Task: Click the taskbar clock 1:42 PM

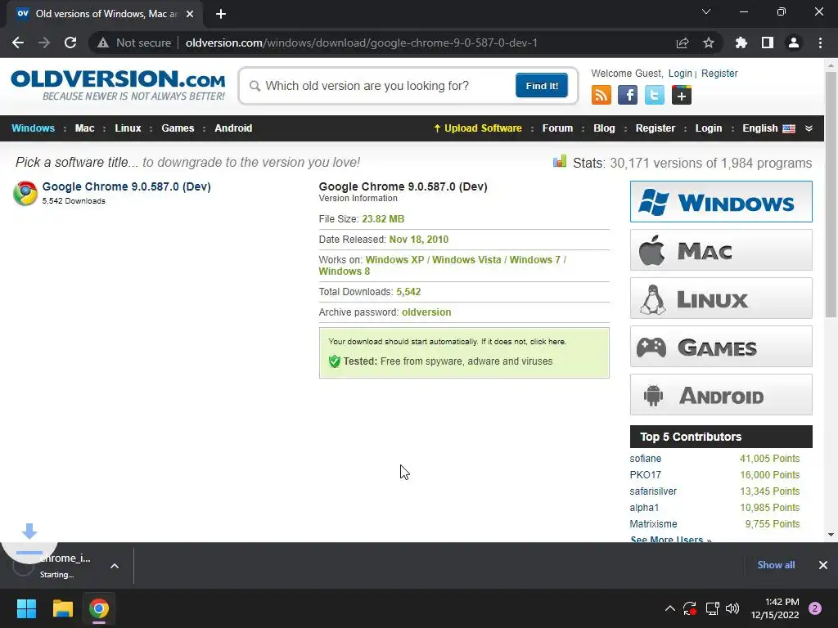Action: (x=775, y=608)
